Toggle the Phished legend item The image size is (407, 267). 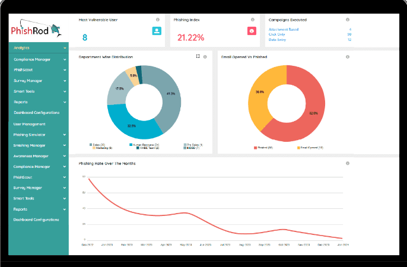coord(262,147)
